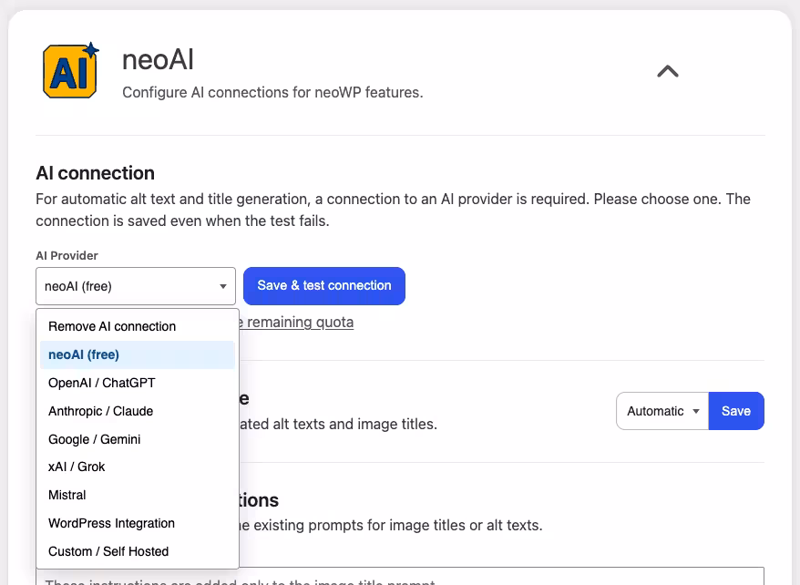The width and height of the screenshot is (800, 585).
Task: Choose Google / Gemini option
Action: coord(138,439)
